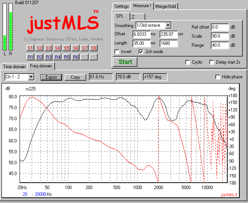This screenshot has height=203, width=248.
Task: Enable Delay start 2s checkbox
Action: pyautogui.click(x=211, y=62)
